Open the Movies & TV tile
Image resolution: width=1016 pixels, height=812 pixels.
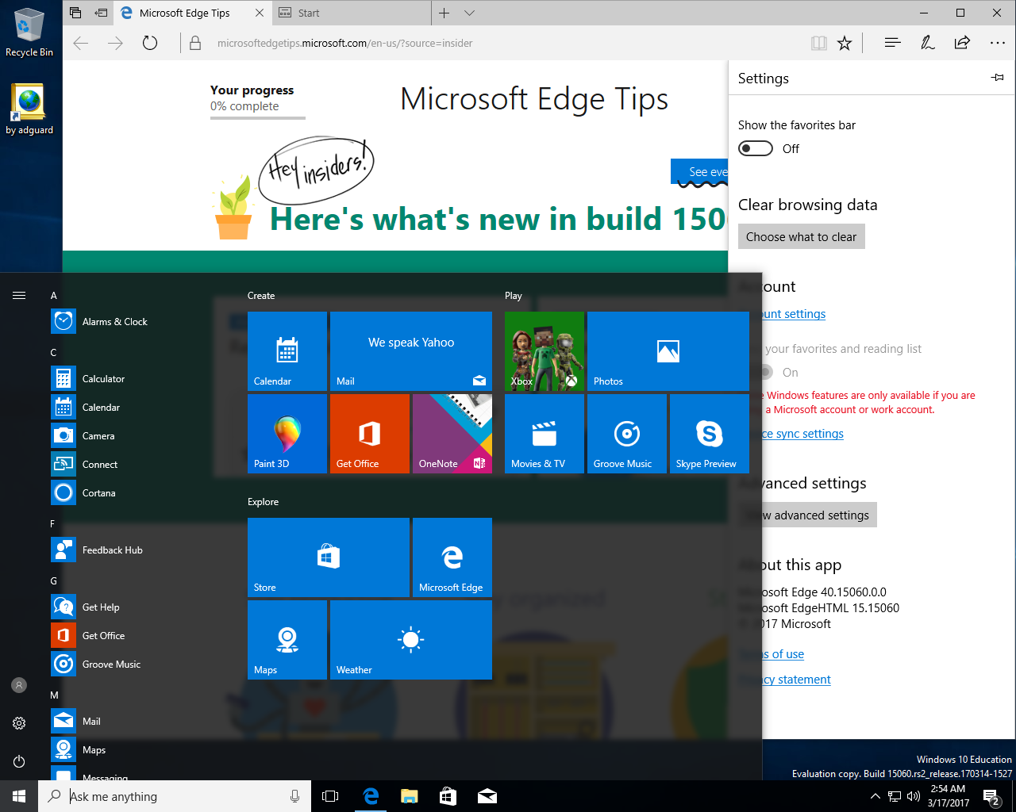click(545, 434)
